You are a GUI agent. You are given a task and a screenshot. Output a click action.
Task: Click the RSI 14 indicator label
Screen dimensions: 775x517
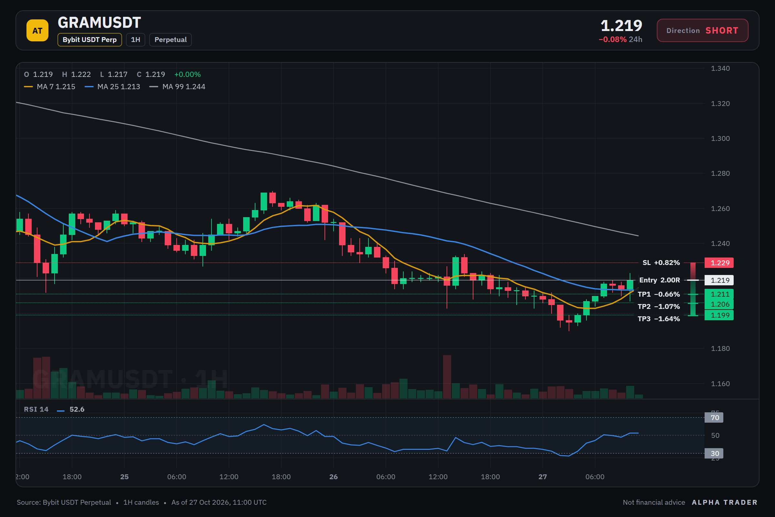pos(36,409)
